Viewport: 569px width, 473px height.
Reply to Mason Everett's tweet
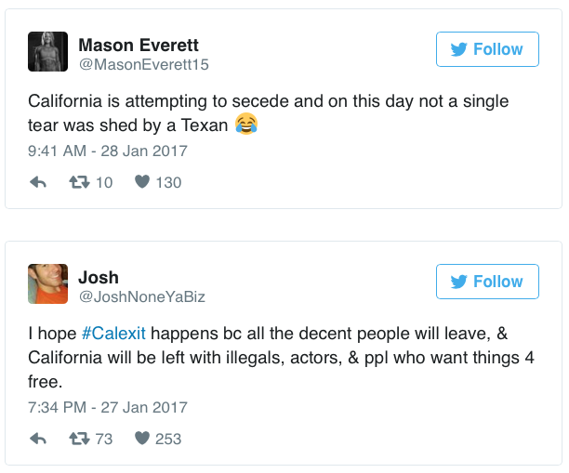pos(38,182)
